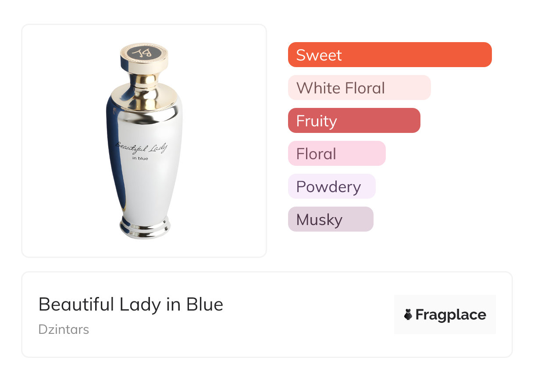Viewport: 534px width, 379px height.
Task: Open the perfume bottle product image
Action: click(x=144, y=141)
